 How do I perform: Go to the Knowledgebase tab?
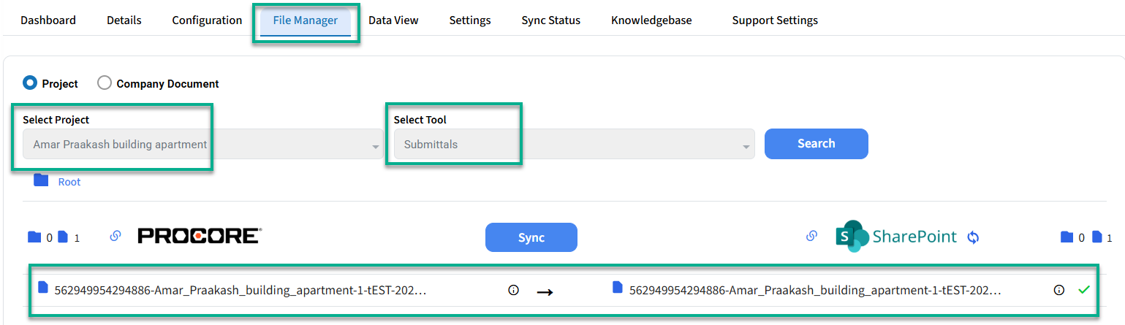tap(651, 20)
